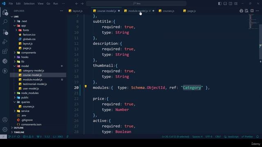Expand the components folder
The width and height of the screenshot is (262, 147).
[15, 53]
